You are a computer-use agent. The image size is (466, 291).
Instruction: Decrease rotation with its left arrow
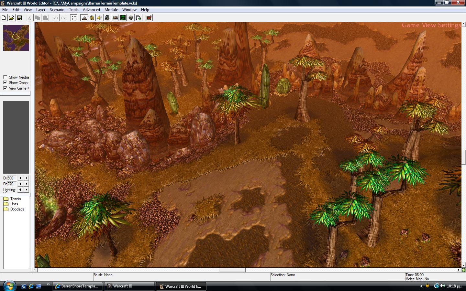click(x=20, y=184)
